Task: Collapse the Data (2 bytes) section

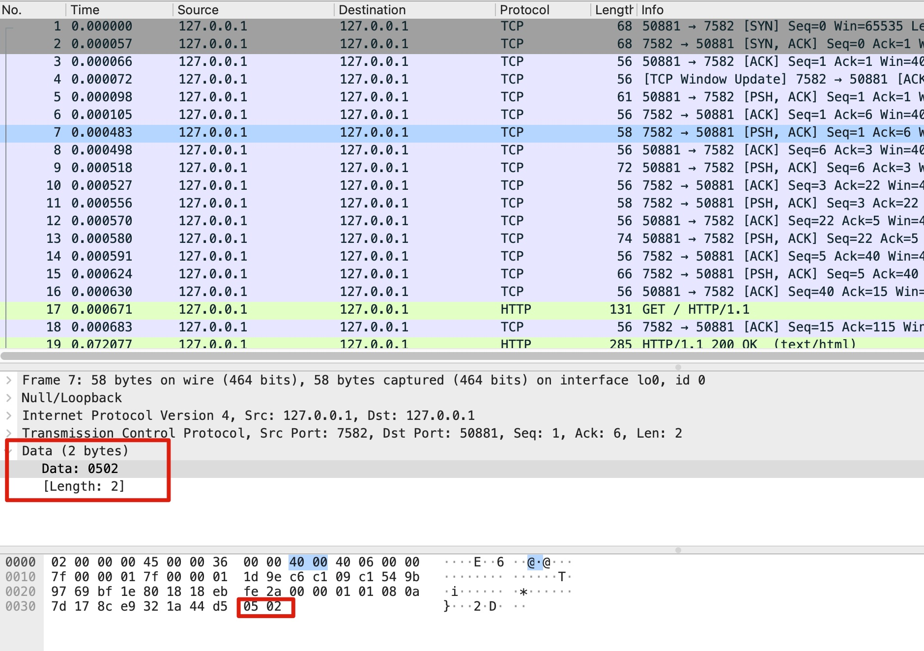Action: [9, 451]
